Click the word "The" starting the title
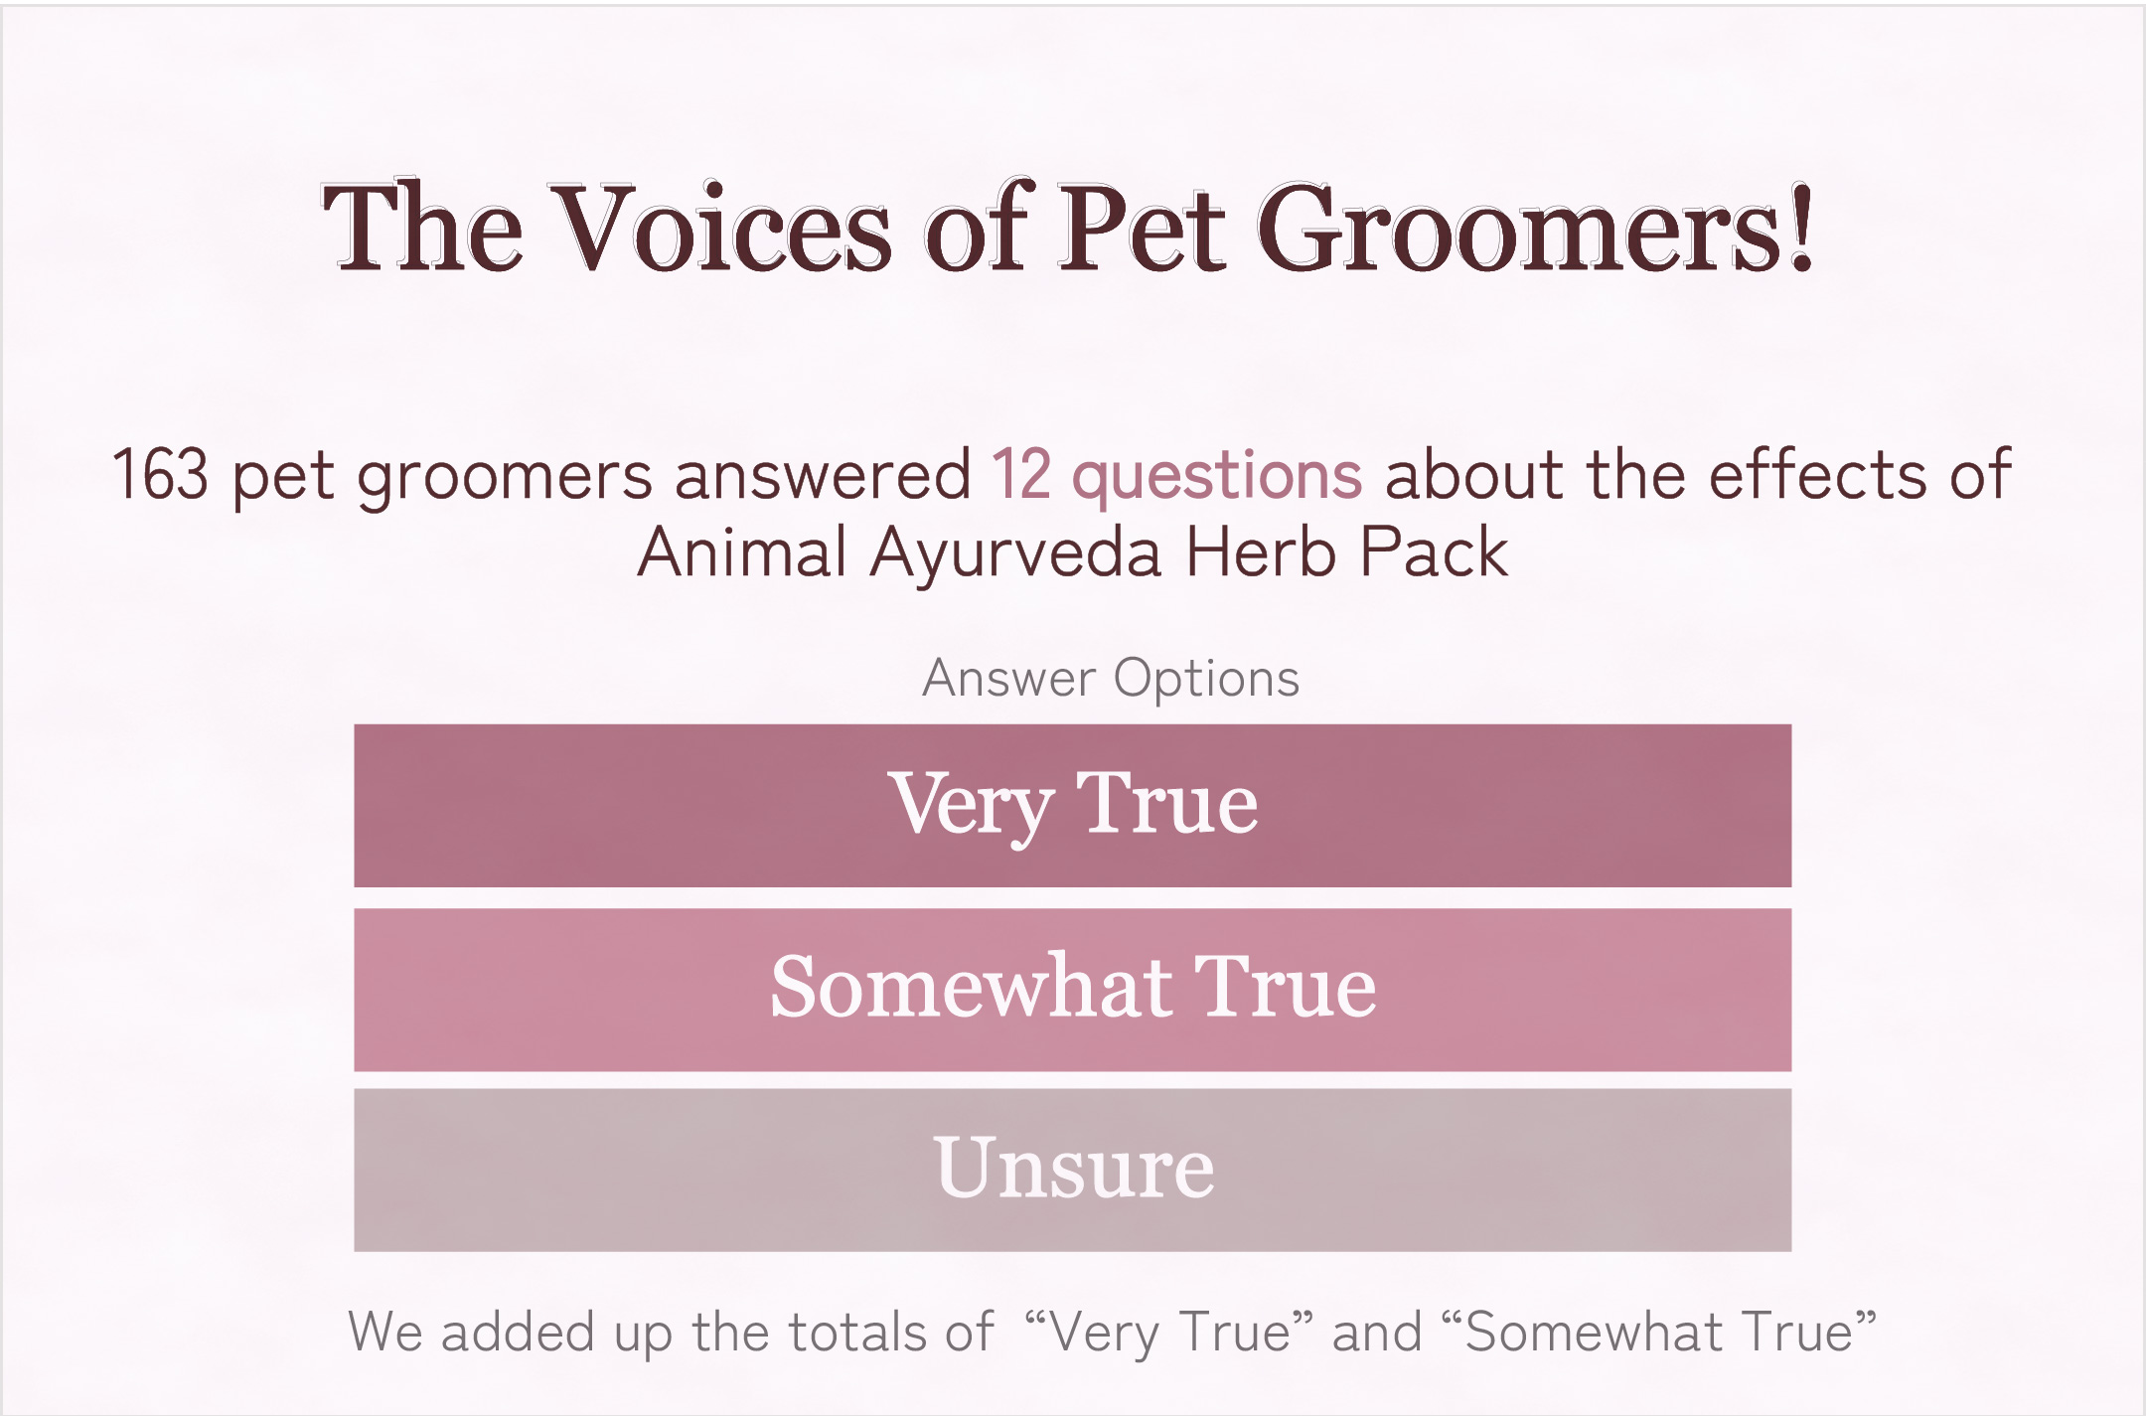Image resolution: width=2146 pixels, height=1416 pixels. [x=422, y=229]
